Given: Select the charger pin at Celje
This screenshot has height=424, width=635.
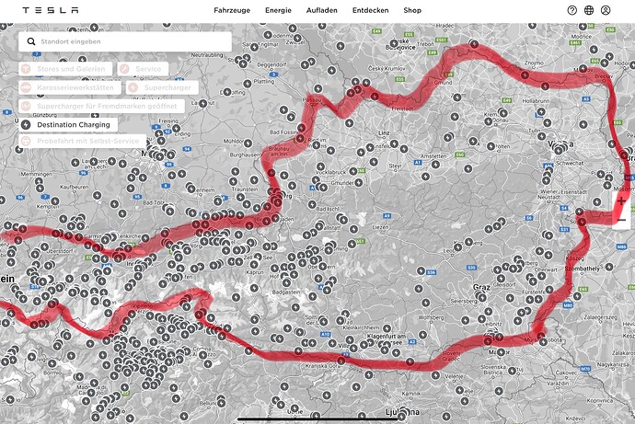Looking at the screenshot, I should [459, 390].
